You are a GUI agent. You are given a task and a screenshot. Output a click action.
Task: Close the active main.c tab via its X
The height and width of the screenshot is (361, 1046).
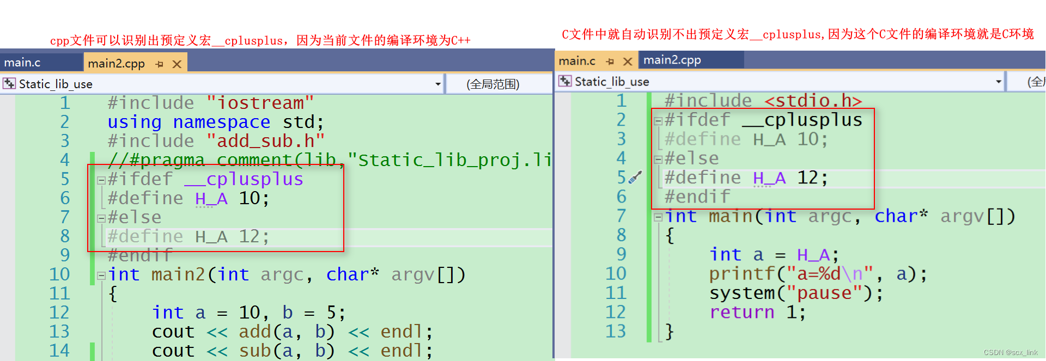click(628, 62)
